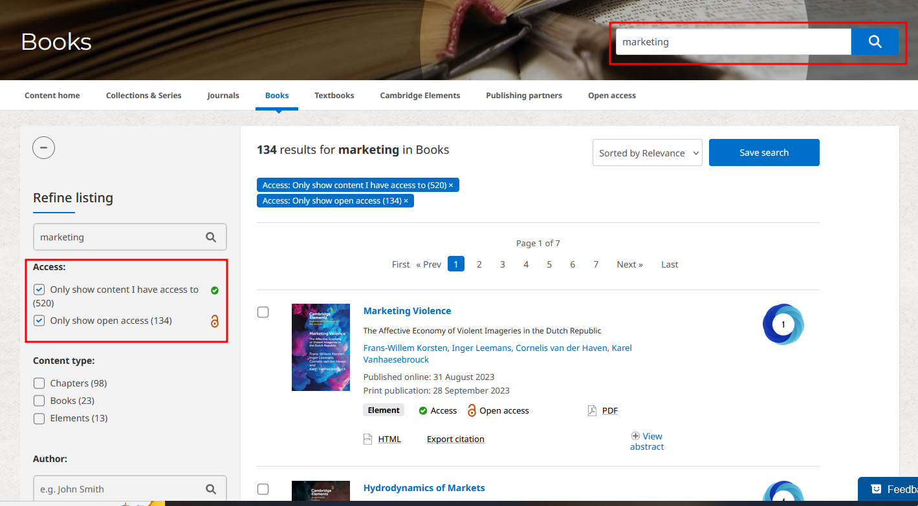Open the Hydrodynamics of Markets title link

424,488
